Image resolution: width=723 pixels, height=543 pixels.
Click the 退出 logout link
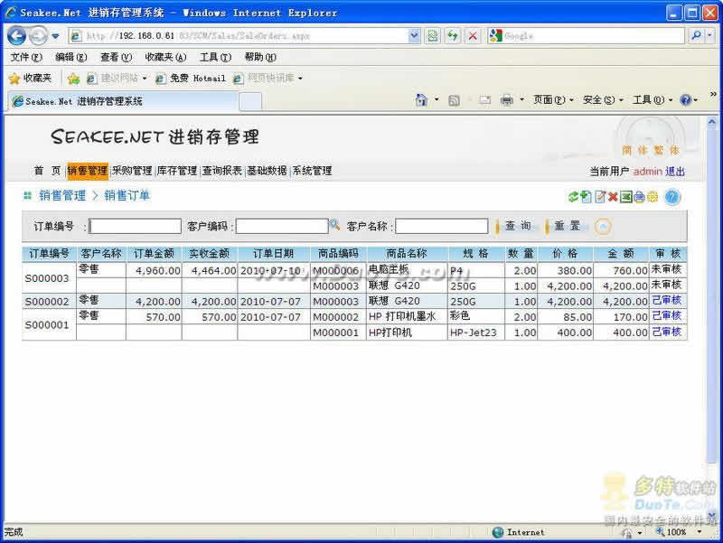(x=675, y=172)
